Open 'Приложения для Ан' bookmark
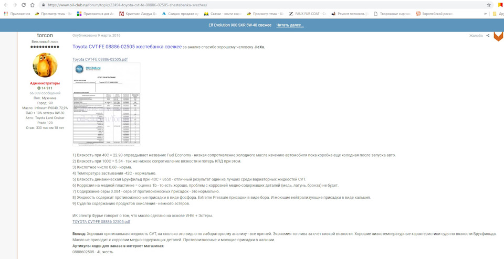 coord(96,14)
